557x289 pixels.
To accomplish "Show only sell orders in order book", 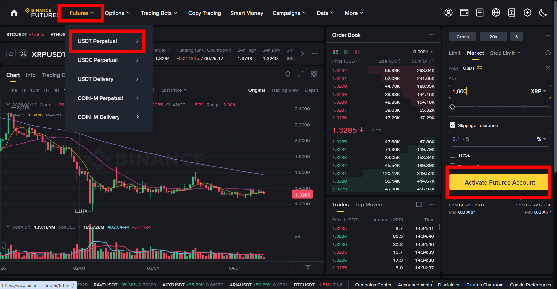I will (357, 52).
